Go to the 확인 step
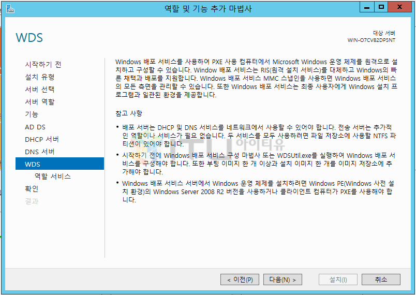 [32, 188]
